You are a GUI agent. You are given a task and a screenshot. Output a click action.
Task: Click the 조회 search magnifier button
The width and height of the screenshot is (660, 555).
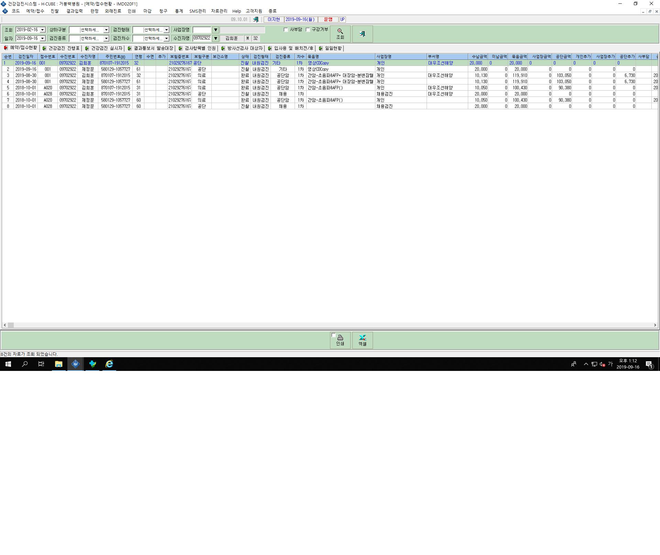[x=340, y=34]
